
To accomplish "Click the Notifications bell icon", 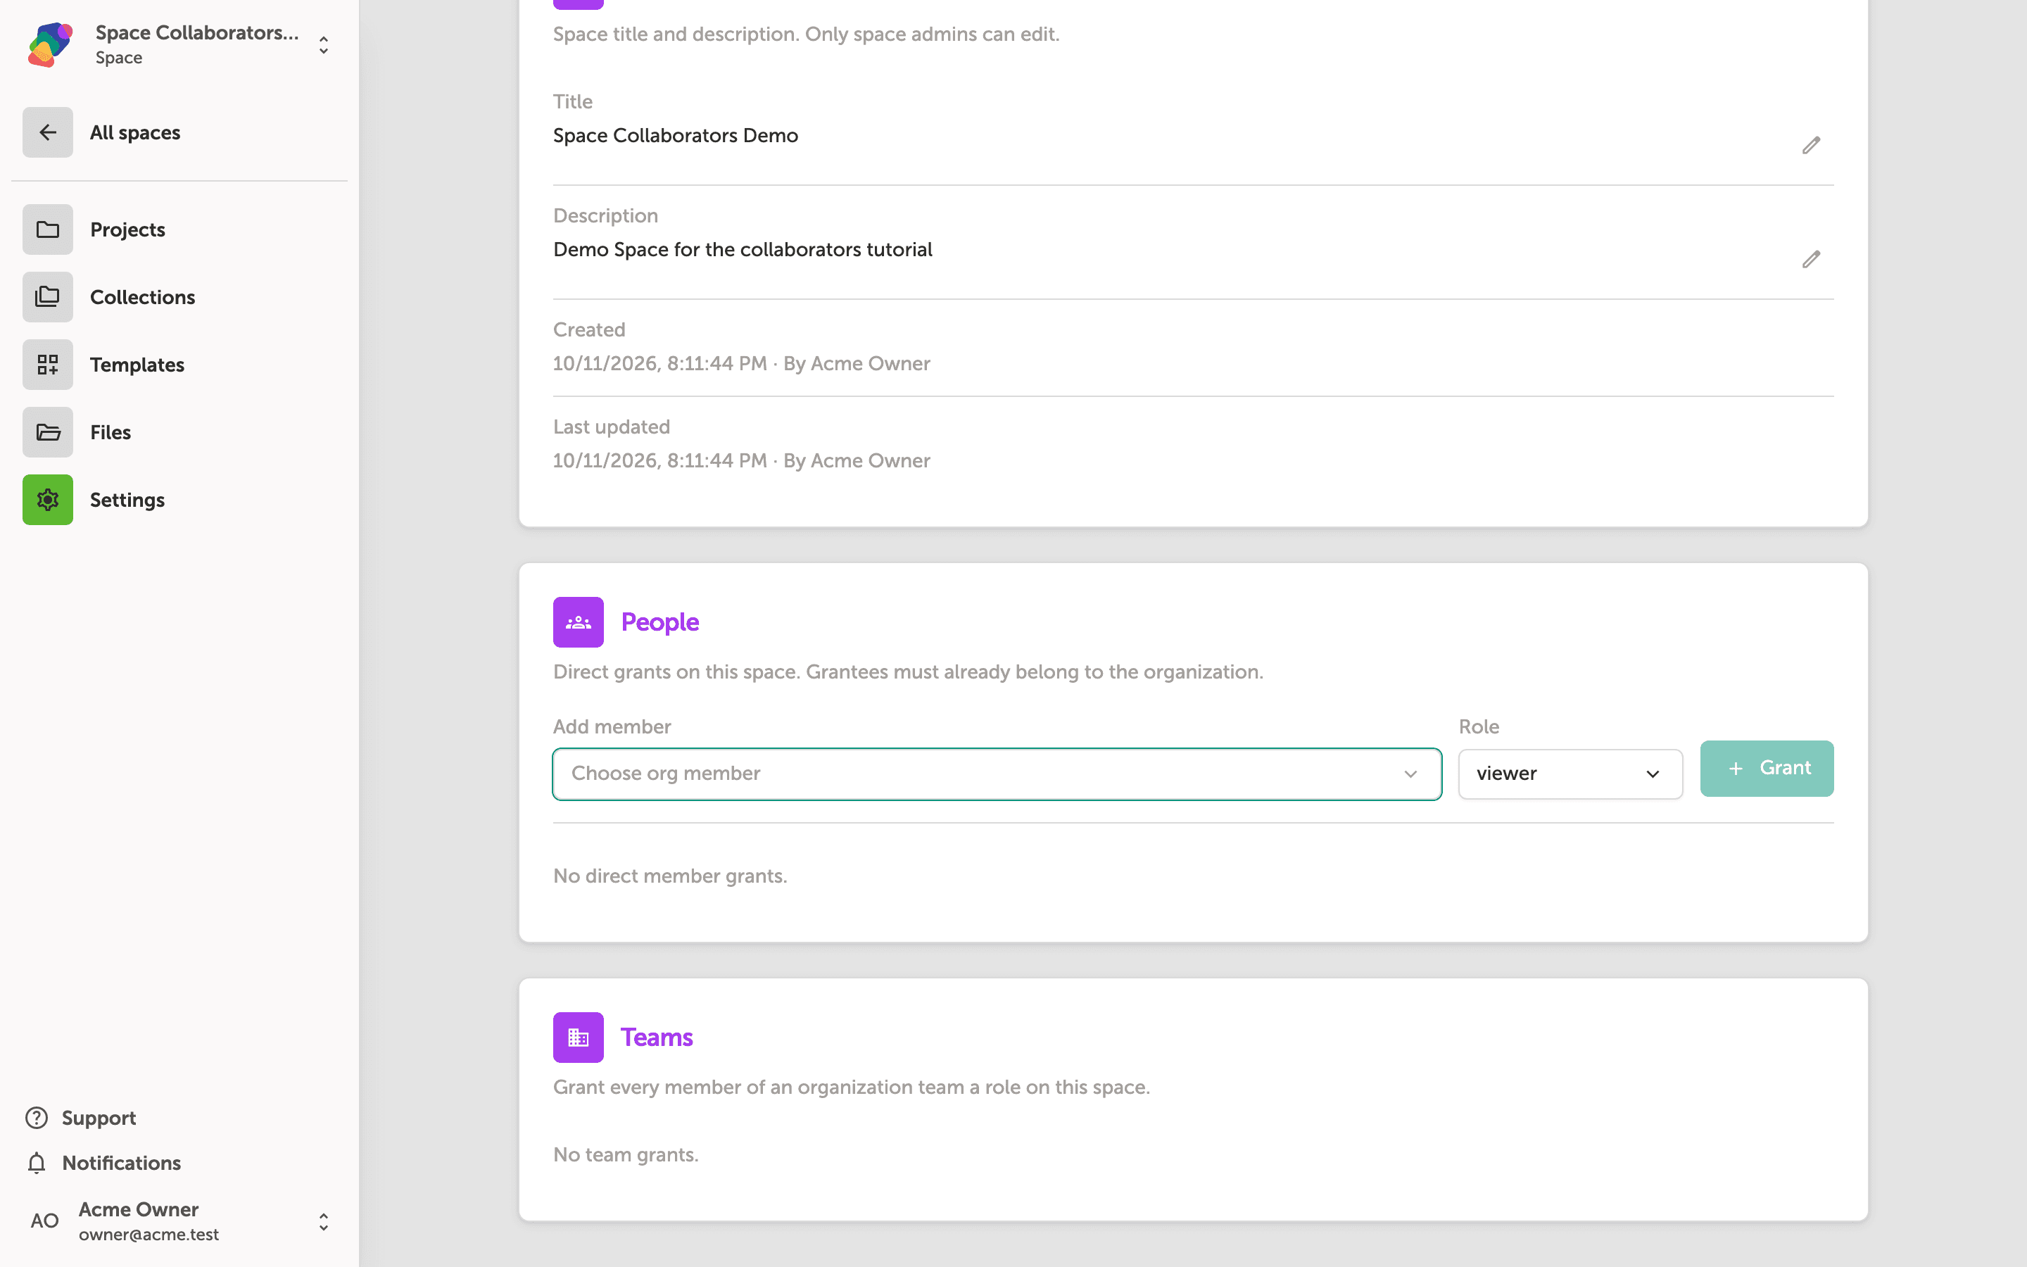I will tap(36, 1163).
